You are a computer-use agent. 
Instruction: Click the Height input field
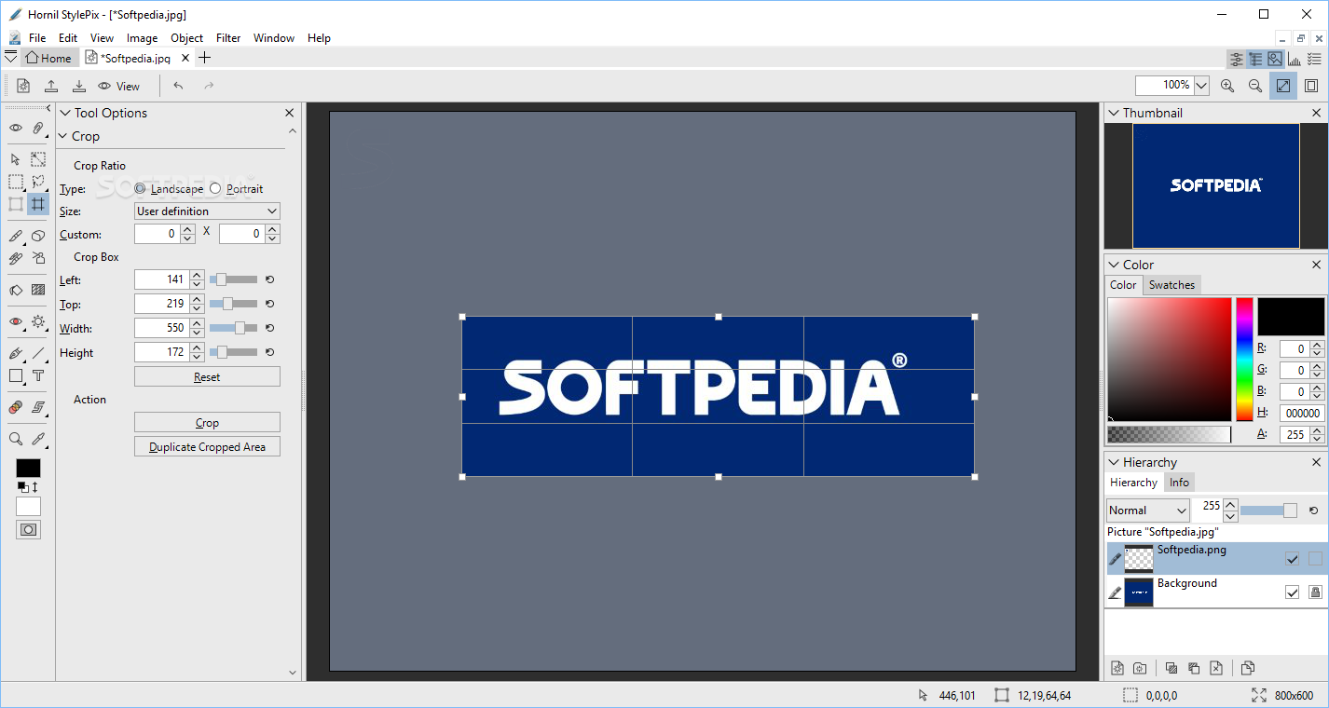point(160,352)
